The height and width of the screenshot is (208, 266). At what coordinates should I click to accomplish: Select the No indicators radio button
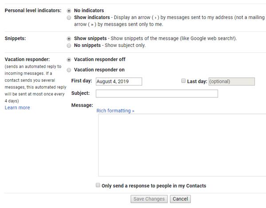click(69, 11)
